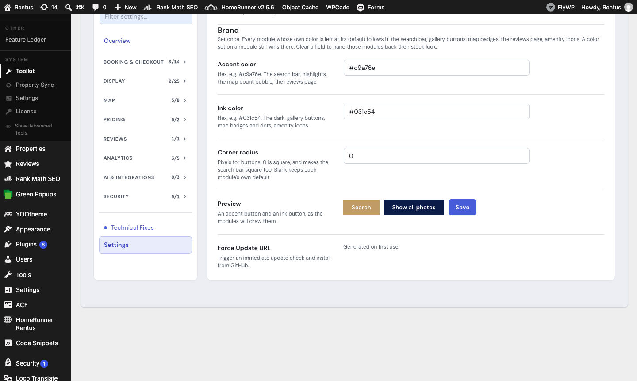
Task: Expand the Analytics settings section
Action: [x=146, y=158]
